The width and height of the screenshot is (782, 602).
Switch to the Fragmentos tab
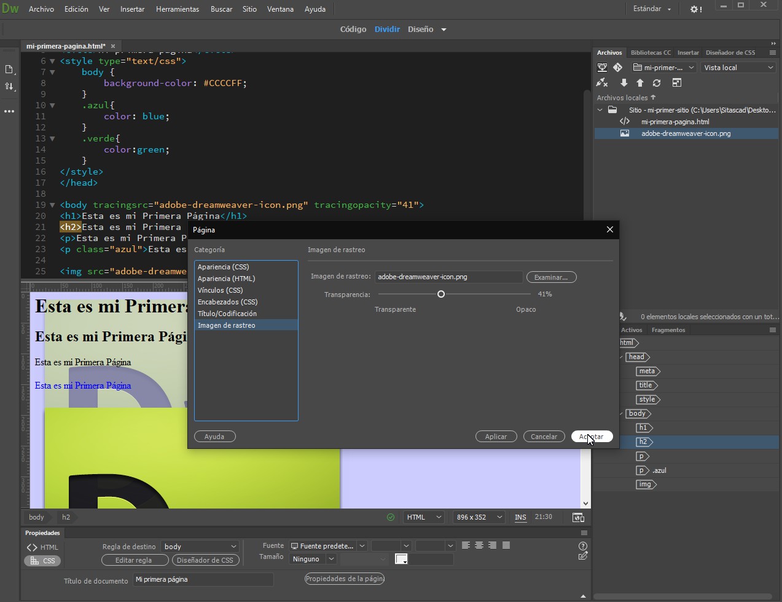[668, 330]
